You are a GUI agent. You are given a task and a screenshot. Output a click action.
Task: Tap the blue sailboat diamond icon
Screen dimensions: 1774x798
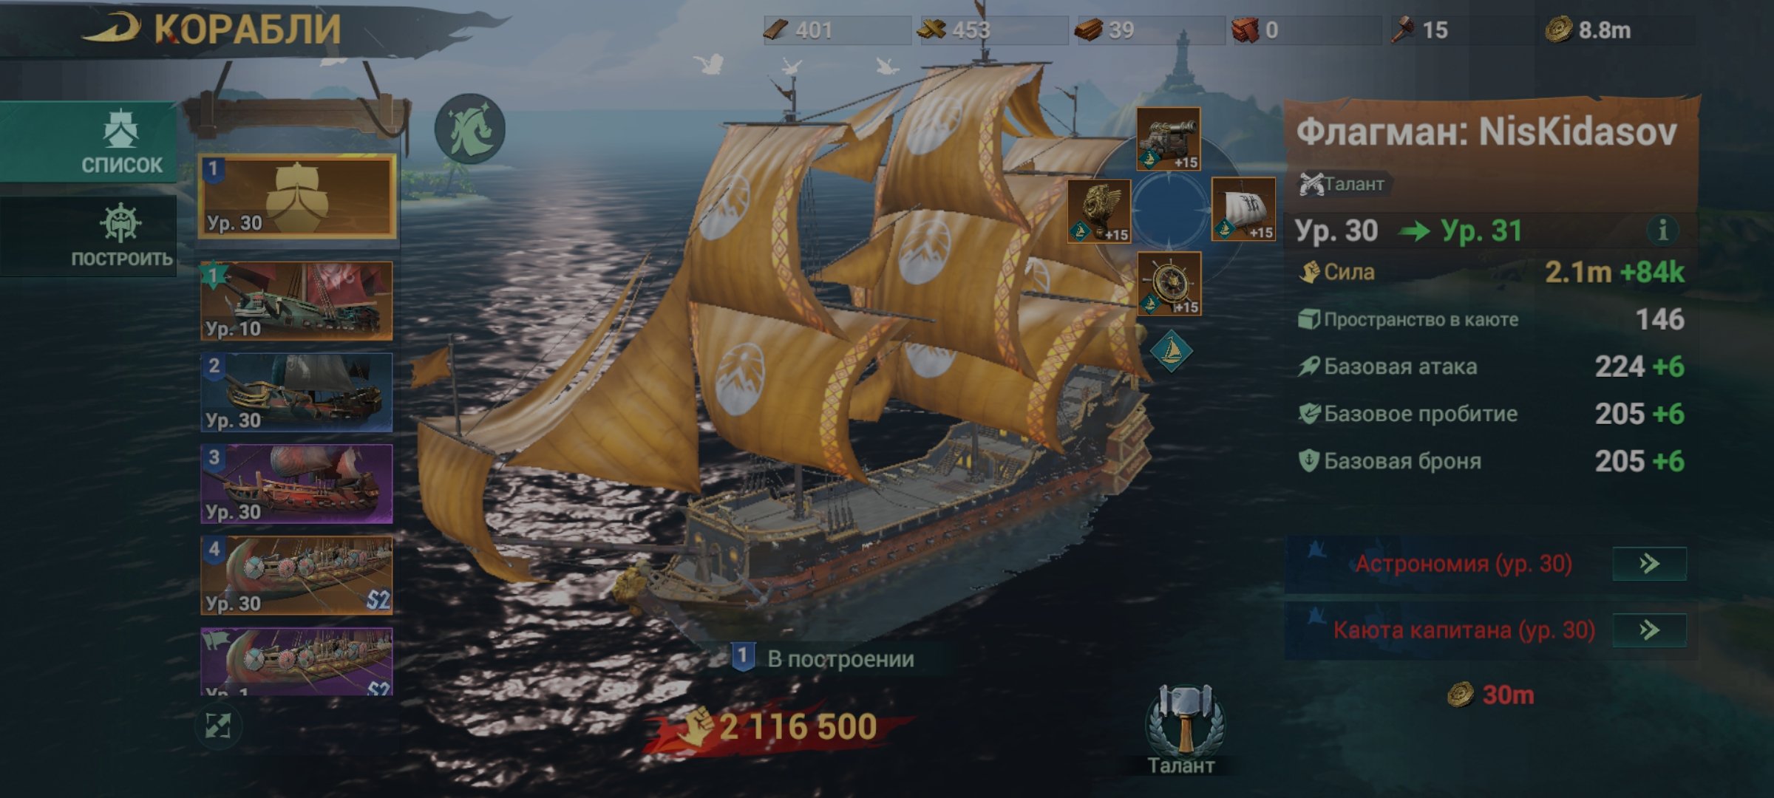(1171, 351)
